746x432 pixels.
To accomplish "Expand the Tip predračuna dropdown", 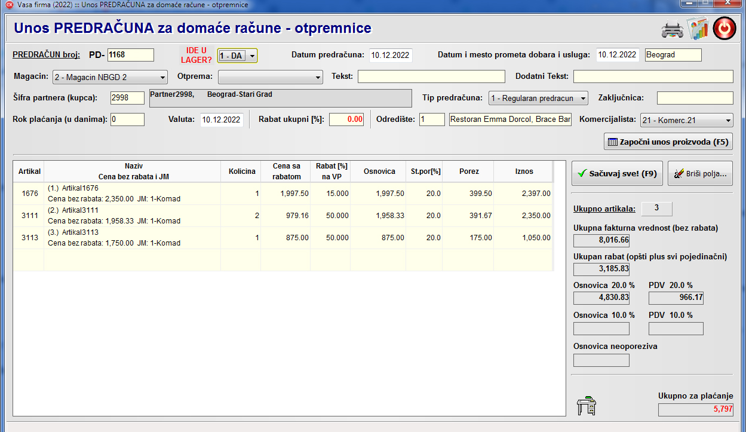I will [x=538, y=98].
